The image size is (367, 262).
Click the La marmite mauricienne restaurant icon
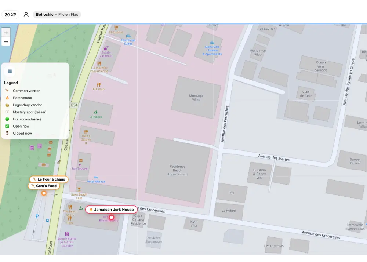tap(99, 63)
